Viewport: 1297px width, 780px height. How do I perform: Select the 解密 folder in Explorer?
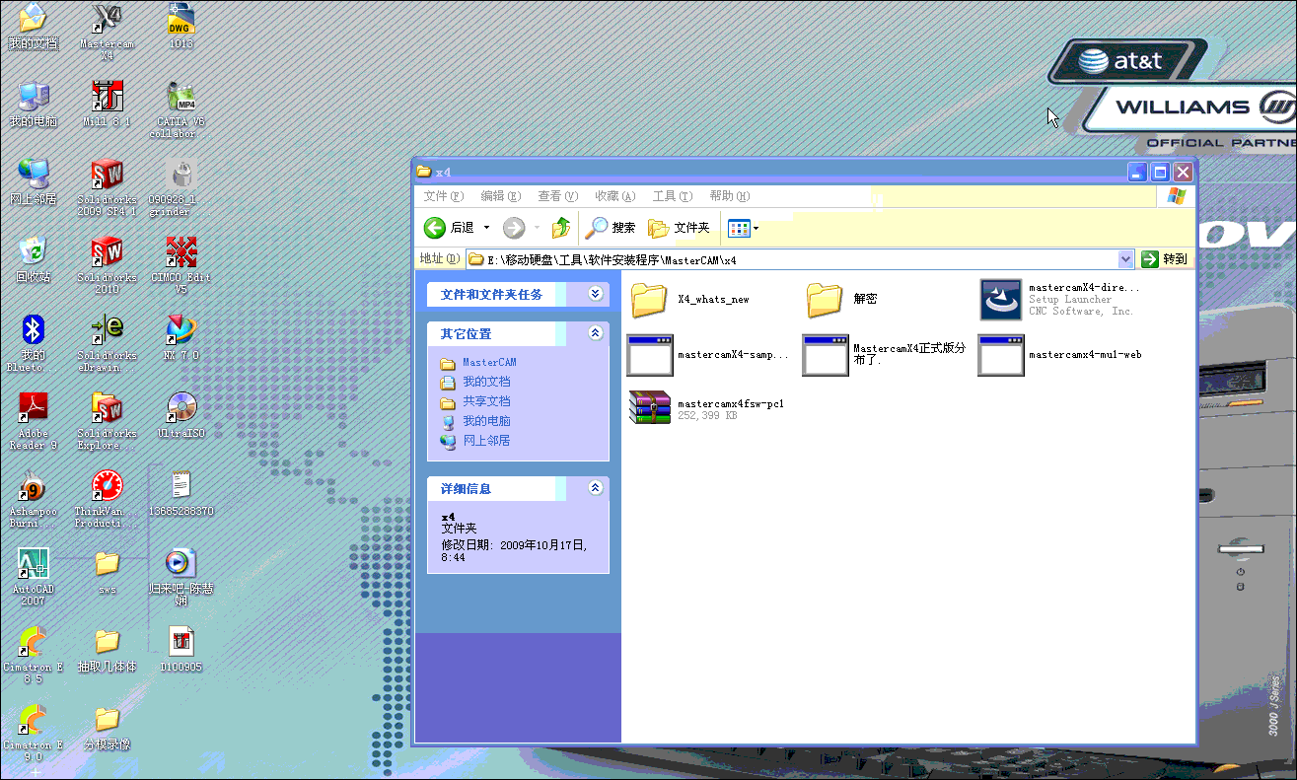coord(841,300)
